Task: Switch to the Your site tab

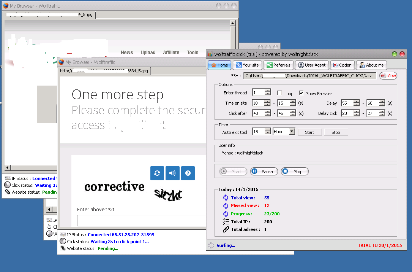Action: (x=247, y=65)
